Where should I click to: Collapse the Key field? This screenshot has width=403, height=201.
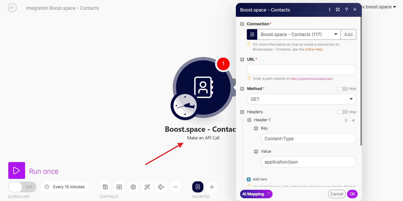pyautogui.click(x=256, y=128)
